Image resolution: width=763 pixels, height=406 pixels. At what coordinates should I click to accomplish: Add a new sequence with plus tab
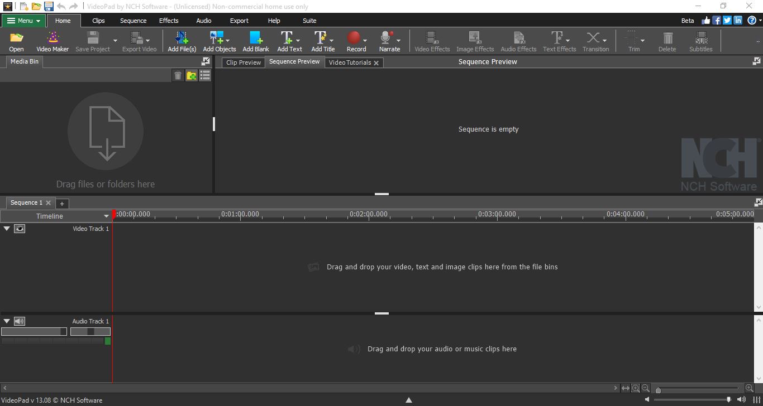(x=62, y=204)
